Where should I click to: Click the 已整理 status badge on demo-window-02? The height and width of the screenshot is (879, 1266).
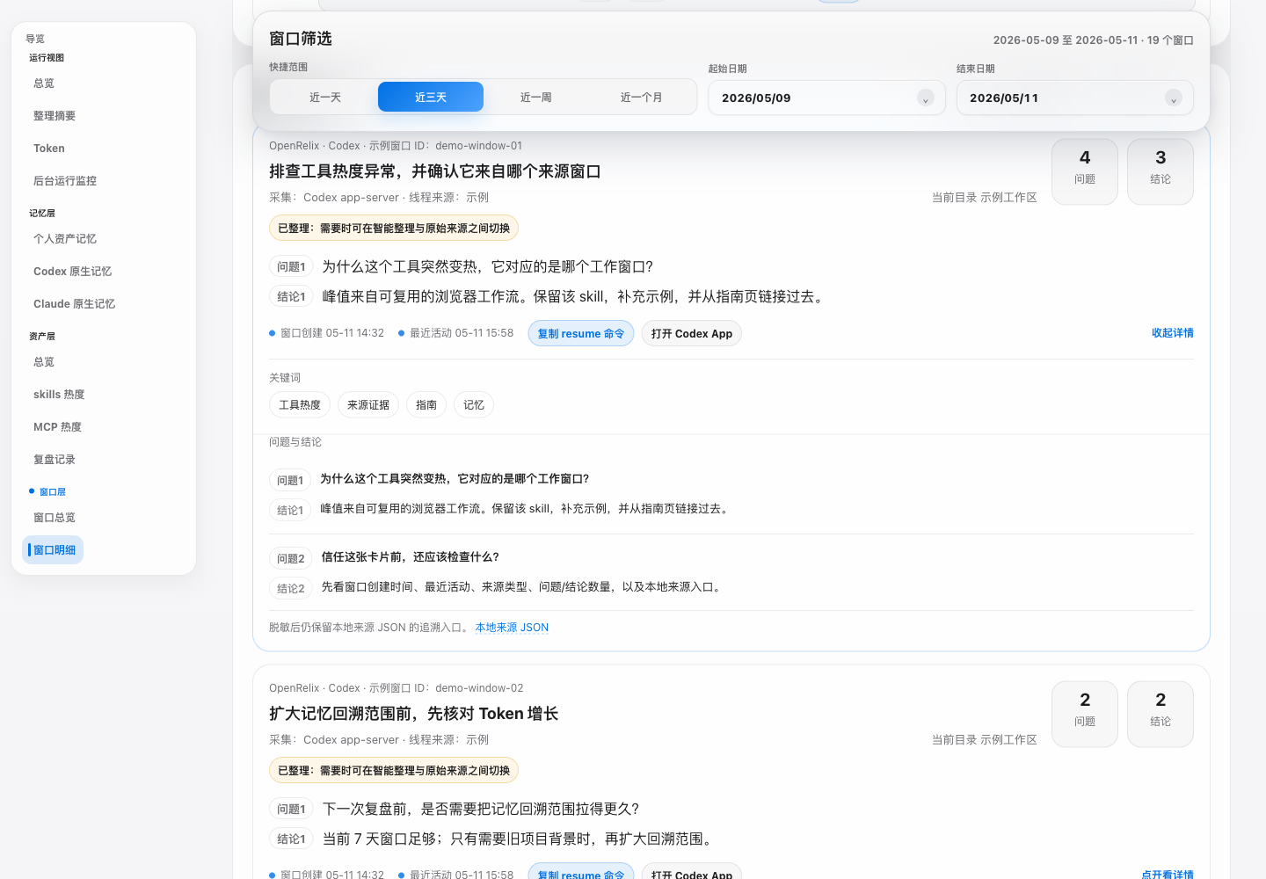click(x=394, y=771)
